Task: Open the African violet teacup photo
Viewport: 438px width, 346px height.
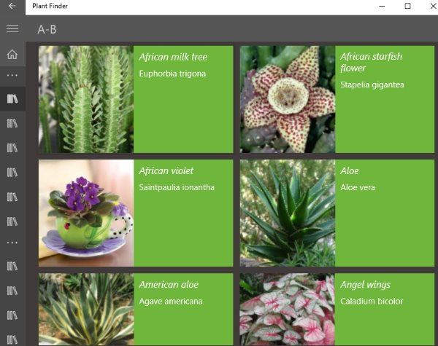Action: click(x=86, y=213)
